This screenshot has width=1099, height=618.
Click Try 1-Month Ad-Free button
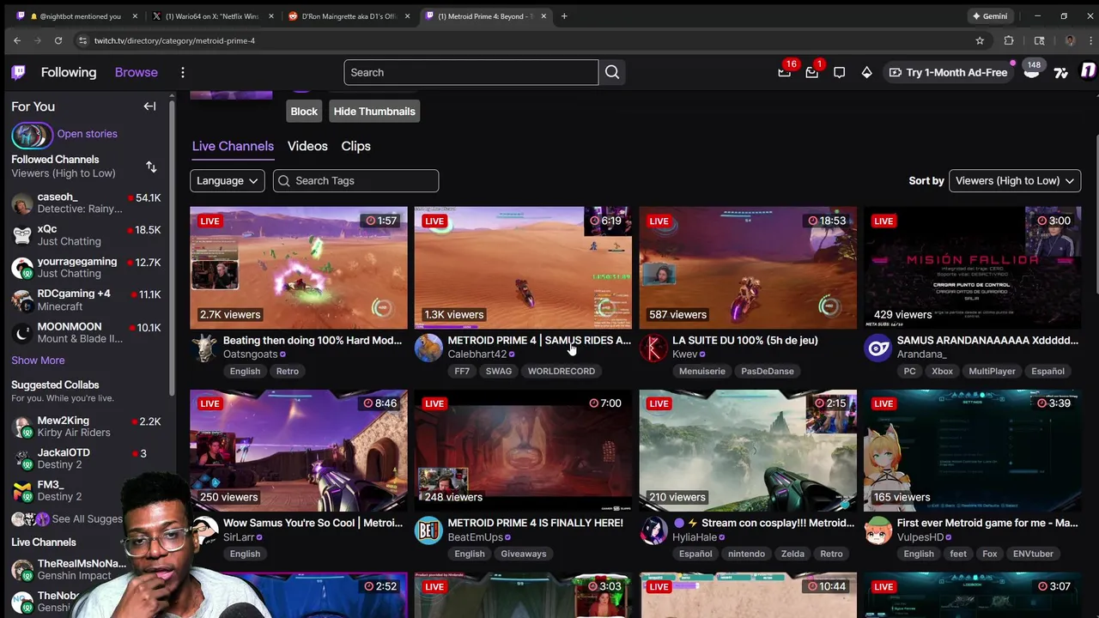948,73
